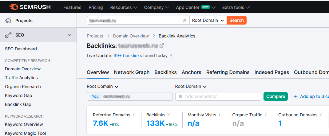Expand the Resources menu

click(124, 7)
